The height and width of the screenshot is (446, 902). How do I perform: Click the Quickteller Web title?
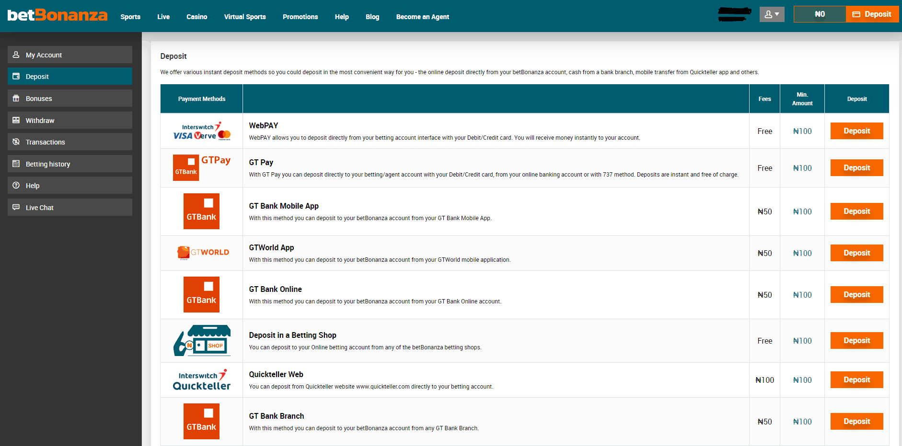276,374
